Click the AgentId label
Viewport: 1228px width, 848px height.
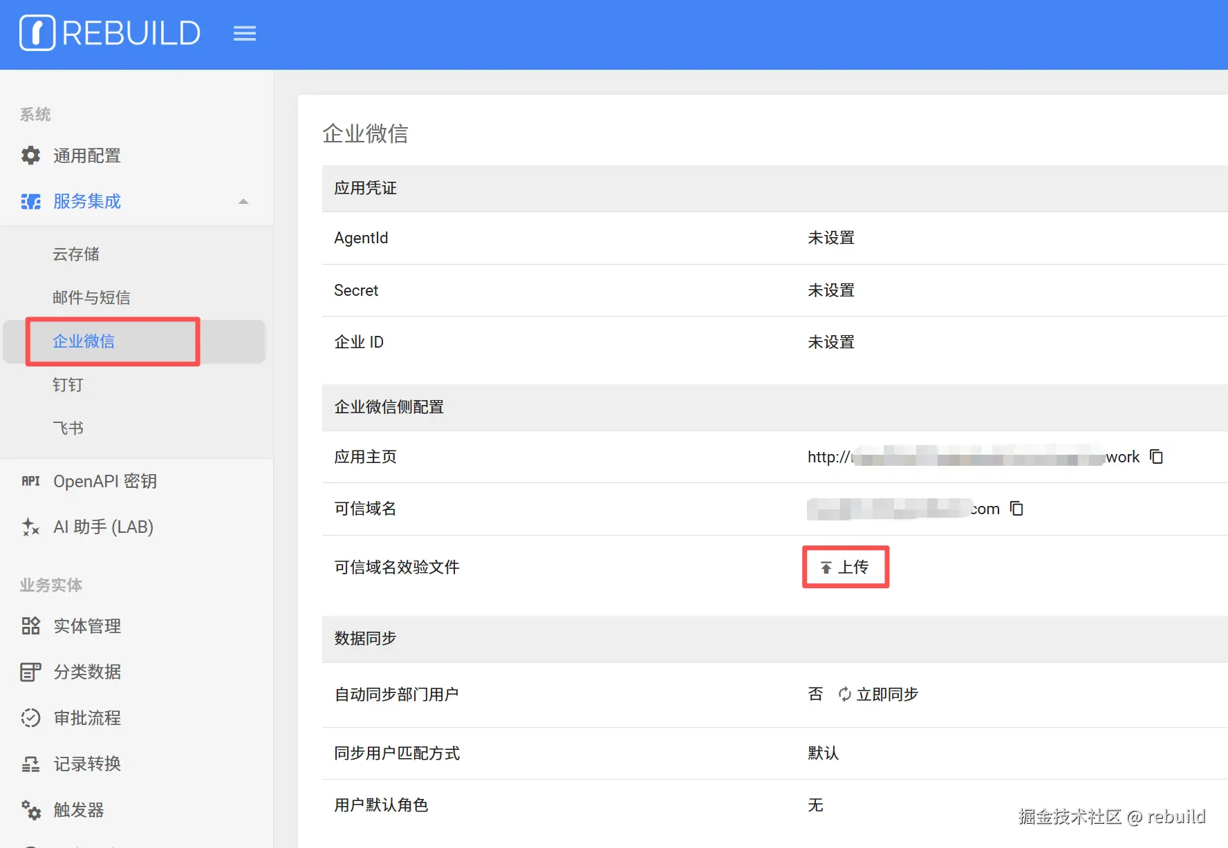click(361, 238)
